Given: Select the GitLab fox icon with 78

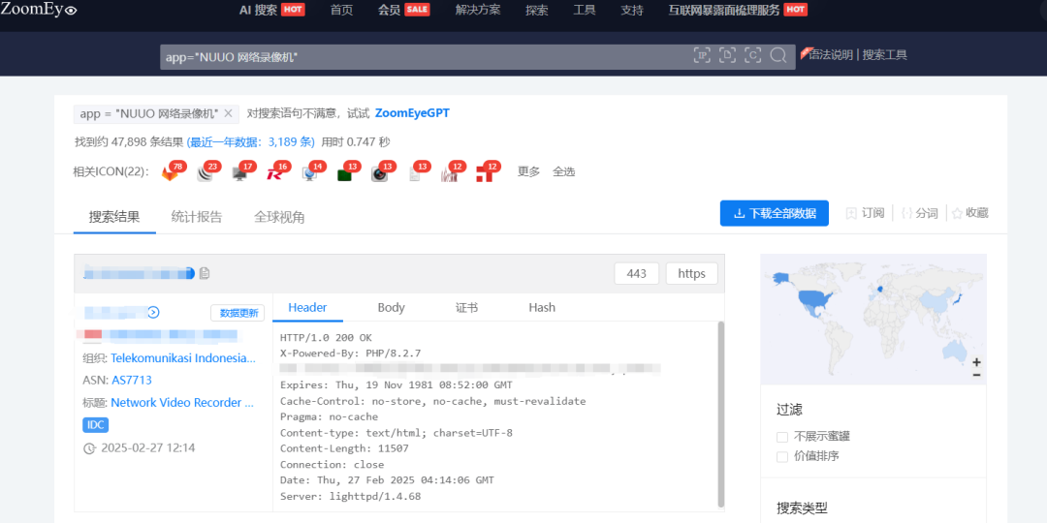Looking at the screenshot, I should point(171,173).
